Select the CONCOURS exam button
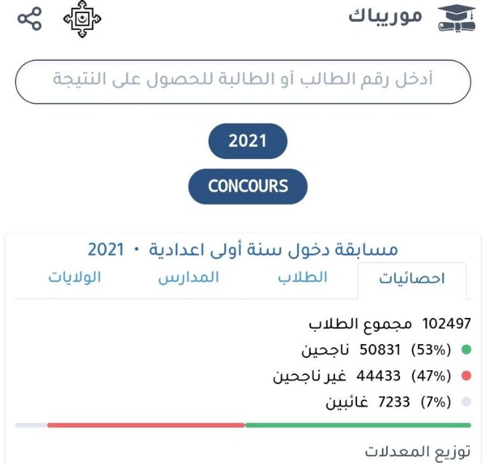 tap(248, 187)
